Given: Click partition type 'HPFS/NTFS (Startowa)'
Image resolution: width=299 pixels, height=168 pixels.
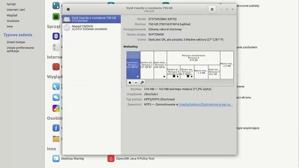Looking at the screenshot, I should click(159, 99).
